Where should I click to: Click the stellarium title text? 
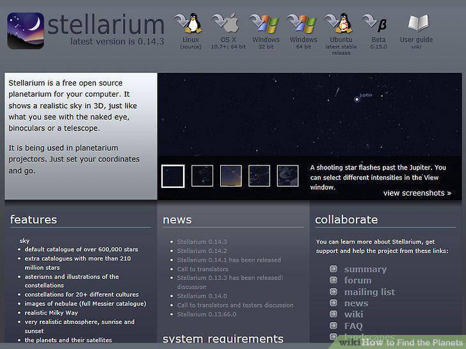click(106, 25)
